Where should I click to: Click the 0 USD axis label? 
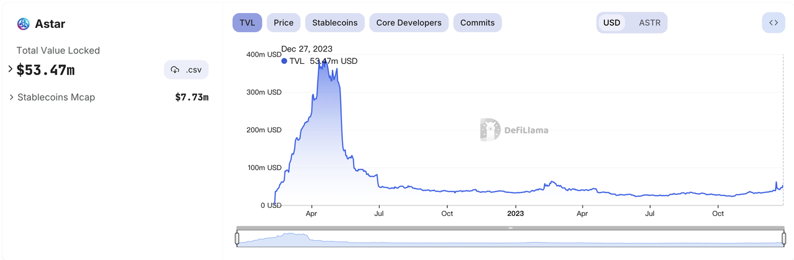270,205
